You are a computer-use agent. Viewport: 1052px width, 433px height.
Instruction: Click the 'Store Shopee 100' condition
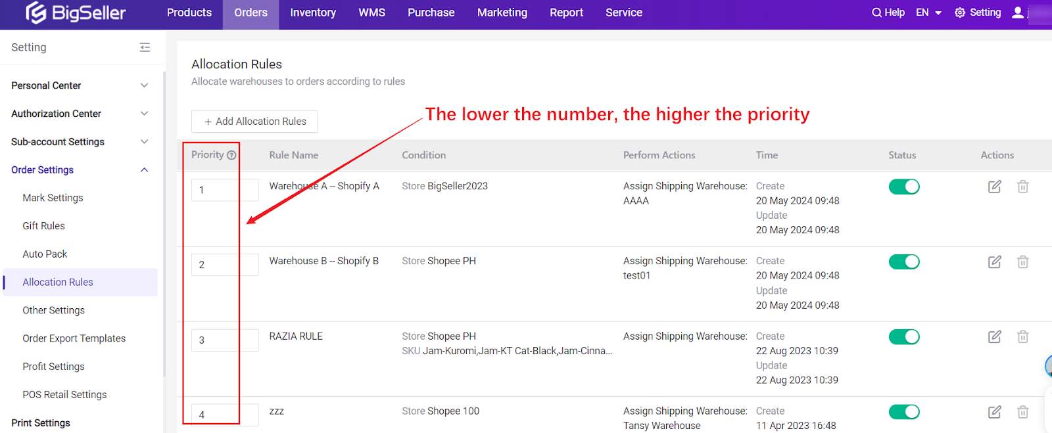(x=441, y=411)
